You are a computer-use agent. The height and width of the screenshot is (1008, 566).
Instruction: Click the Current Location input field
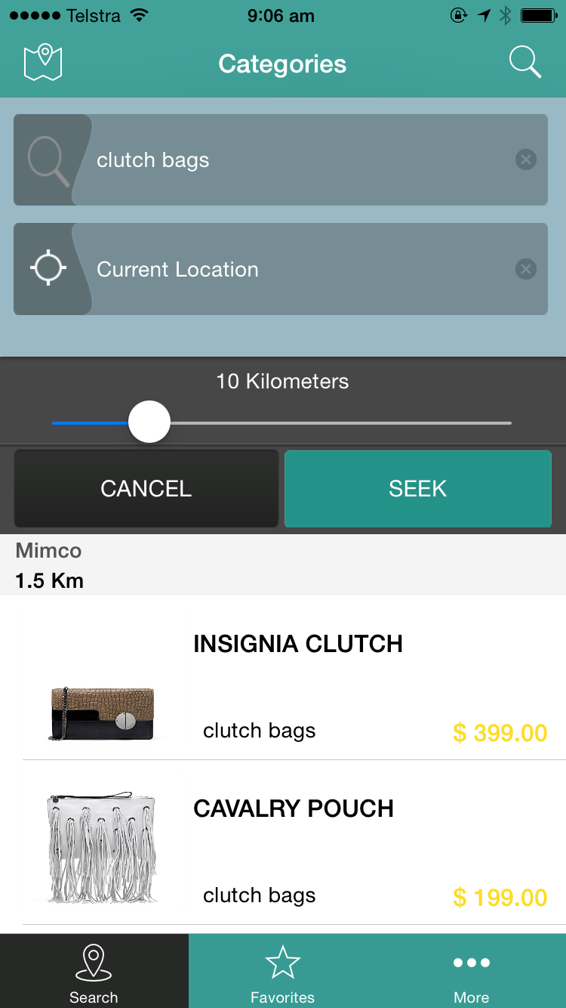(x=302, y=269)
